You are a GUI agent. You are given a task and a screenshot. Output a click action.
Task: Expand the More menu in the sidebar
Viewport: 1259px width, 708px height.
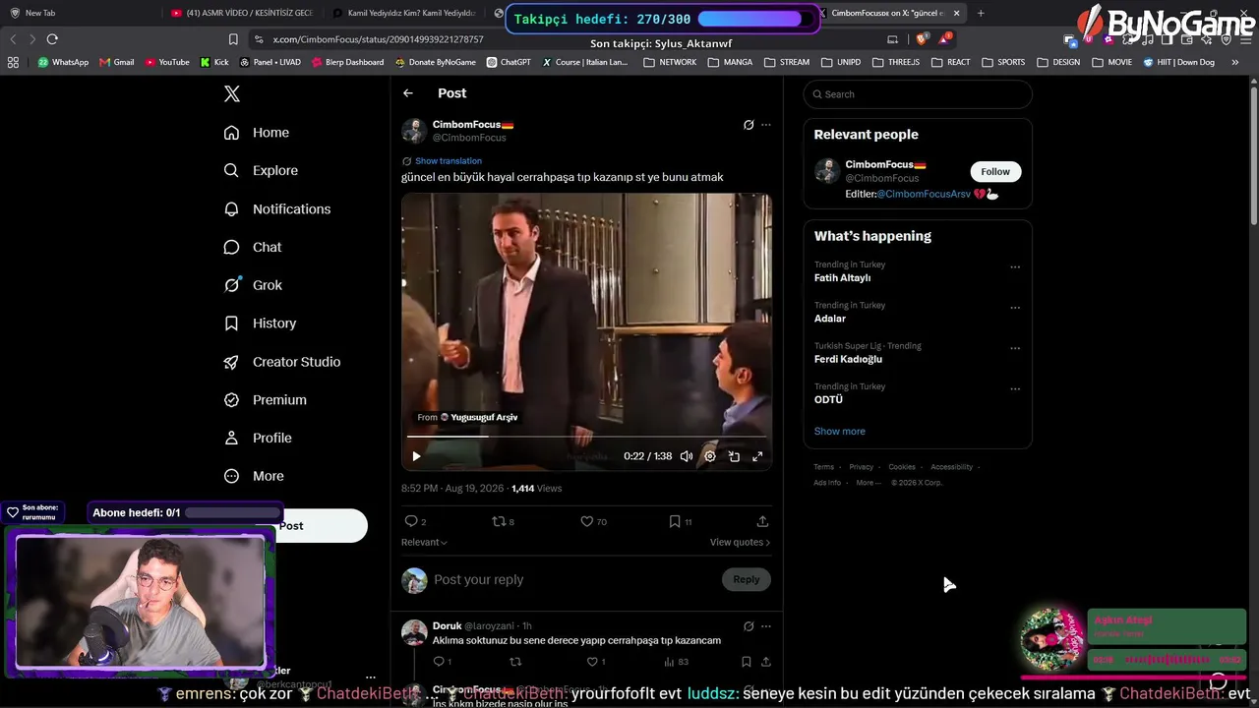[254, 476]
